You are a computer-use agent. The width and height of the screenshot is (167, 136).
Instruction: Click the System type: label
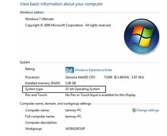coord(34,89)
